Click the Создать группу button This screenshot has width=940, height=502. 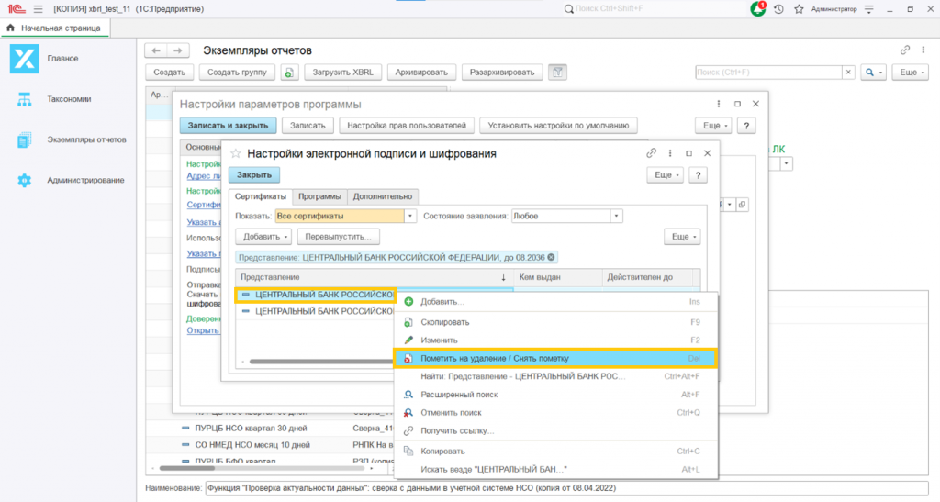point(237,73)
